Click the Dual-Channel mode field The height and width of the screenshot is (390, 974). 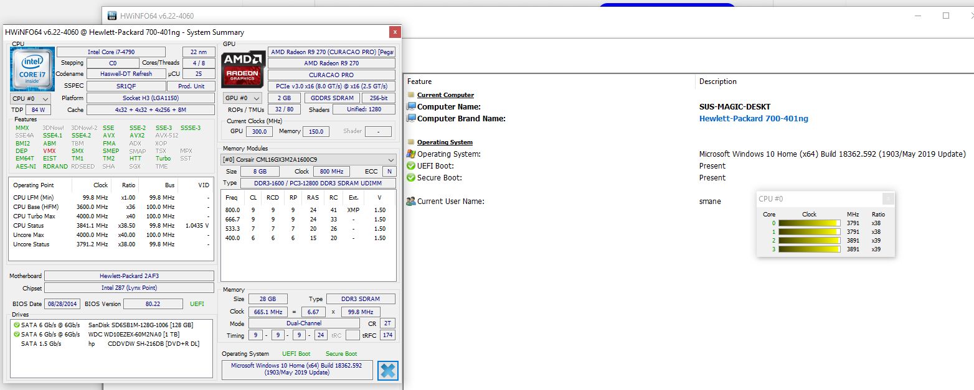tap(304, 323)
